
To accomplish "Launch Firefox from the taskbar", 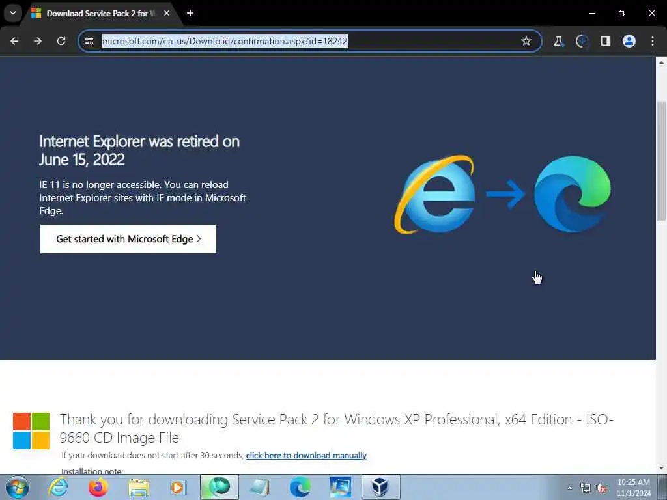I will point(98,487).
